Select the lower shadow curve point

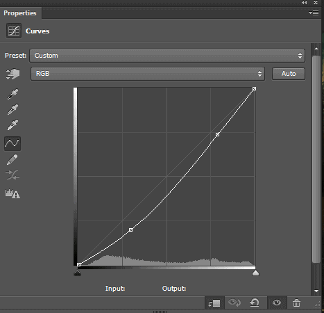(x=130, y=230)
